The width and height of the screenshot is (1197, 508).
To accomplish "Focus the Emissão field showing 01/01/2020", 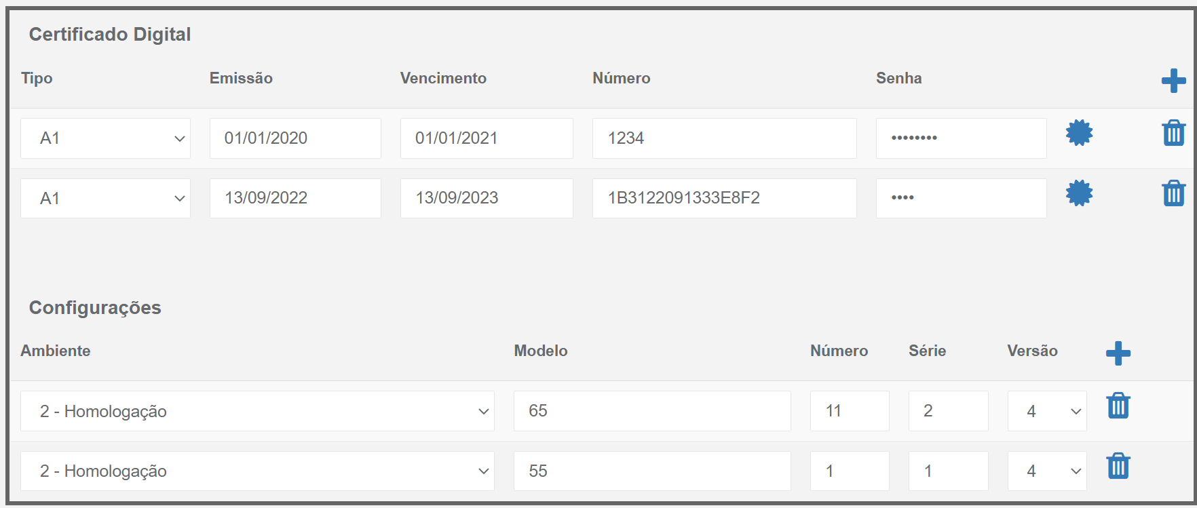I will 295,138.
